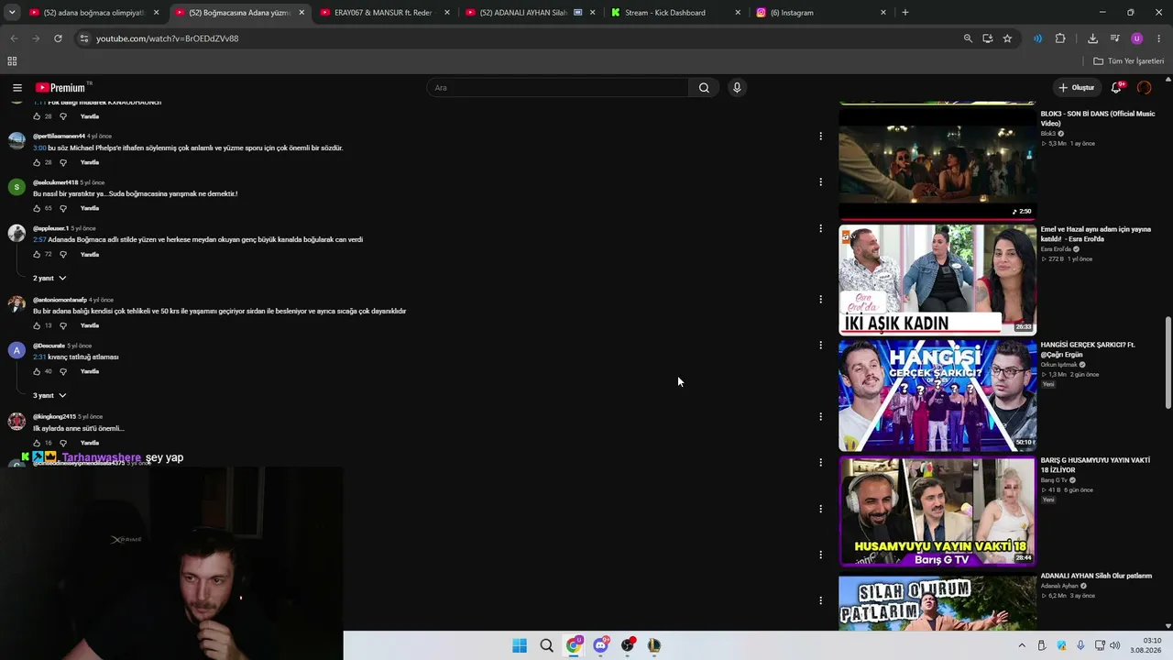
Task: Open the browser zoom indicator icon
Action: (x=968, y=38)
